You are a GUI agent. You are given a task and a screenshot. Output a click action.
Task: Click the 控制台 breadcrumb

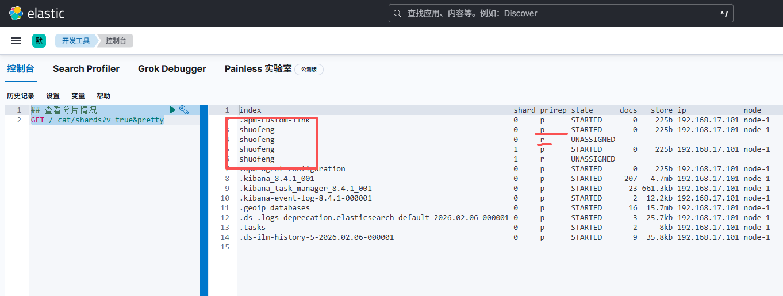coord(116,41)
